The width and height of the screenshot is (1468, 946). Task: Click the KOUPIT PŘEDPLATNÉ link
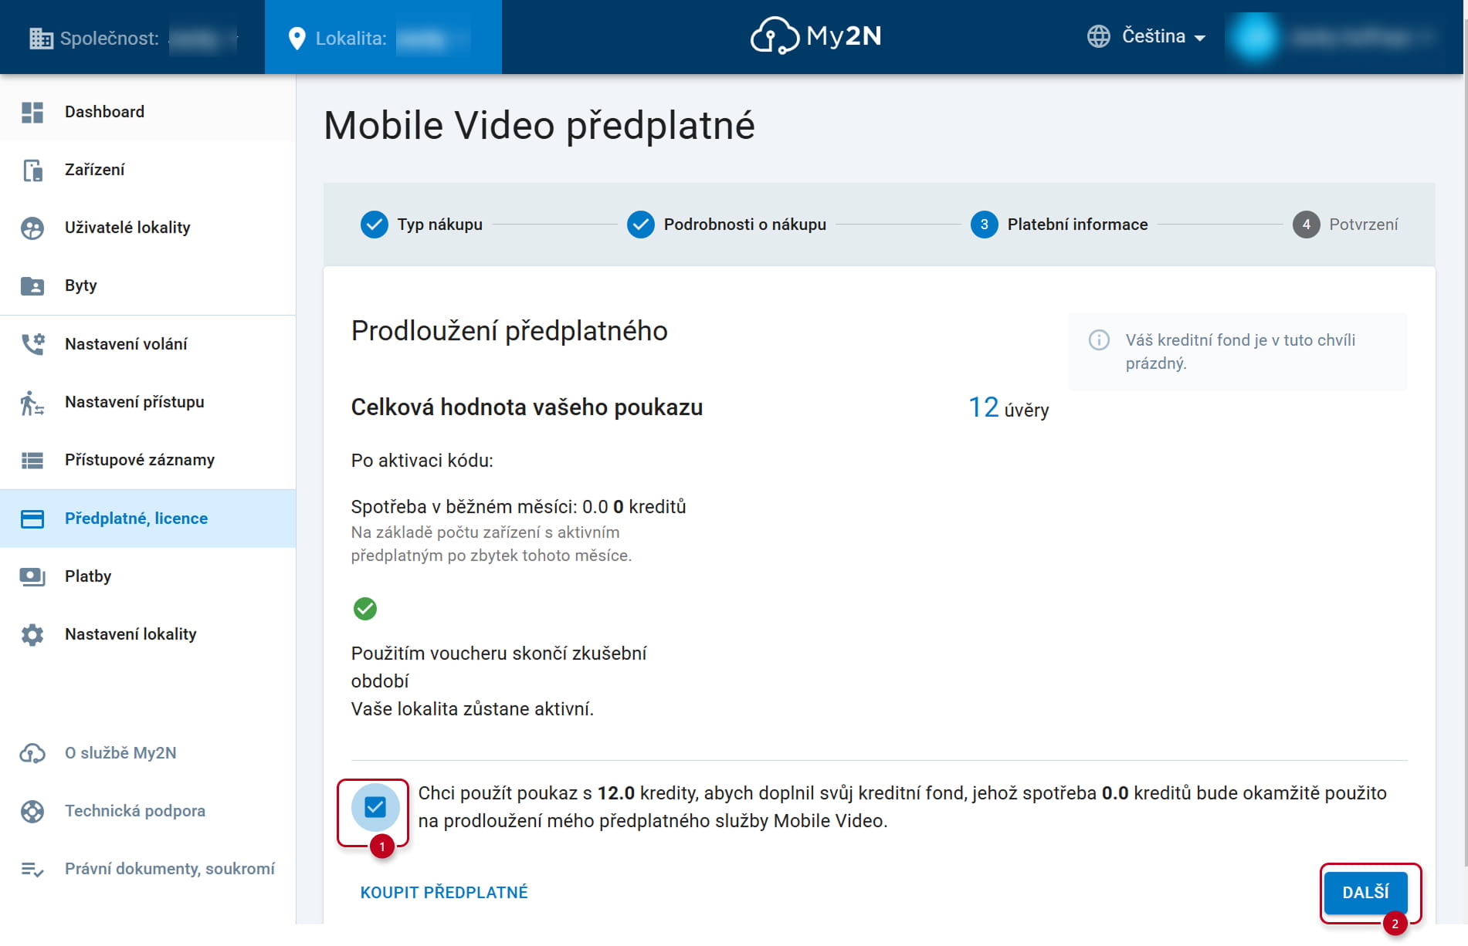[444, 893]
